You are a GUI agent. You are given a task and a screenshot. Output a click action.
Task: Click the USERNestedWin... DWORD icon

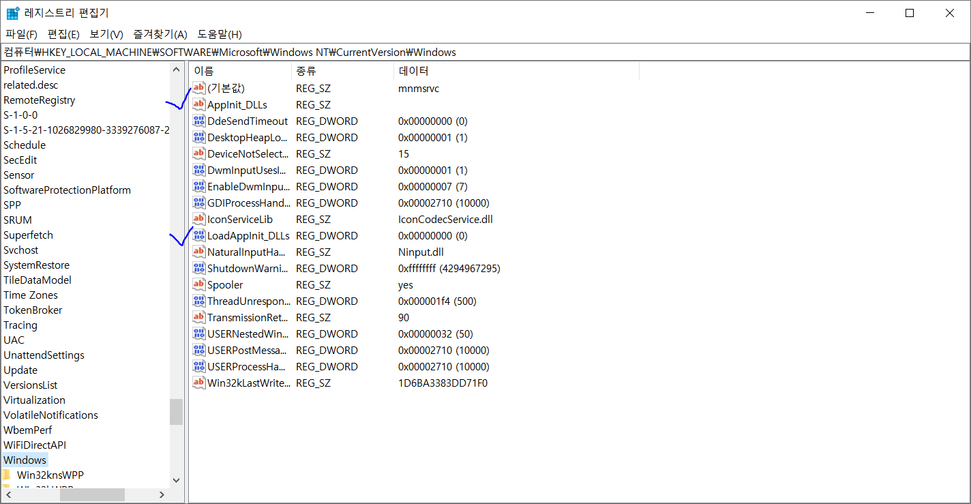coord(198,333)
